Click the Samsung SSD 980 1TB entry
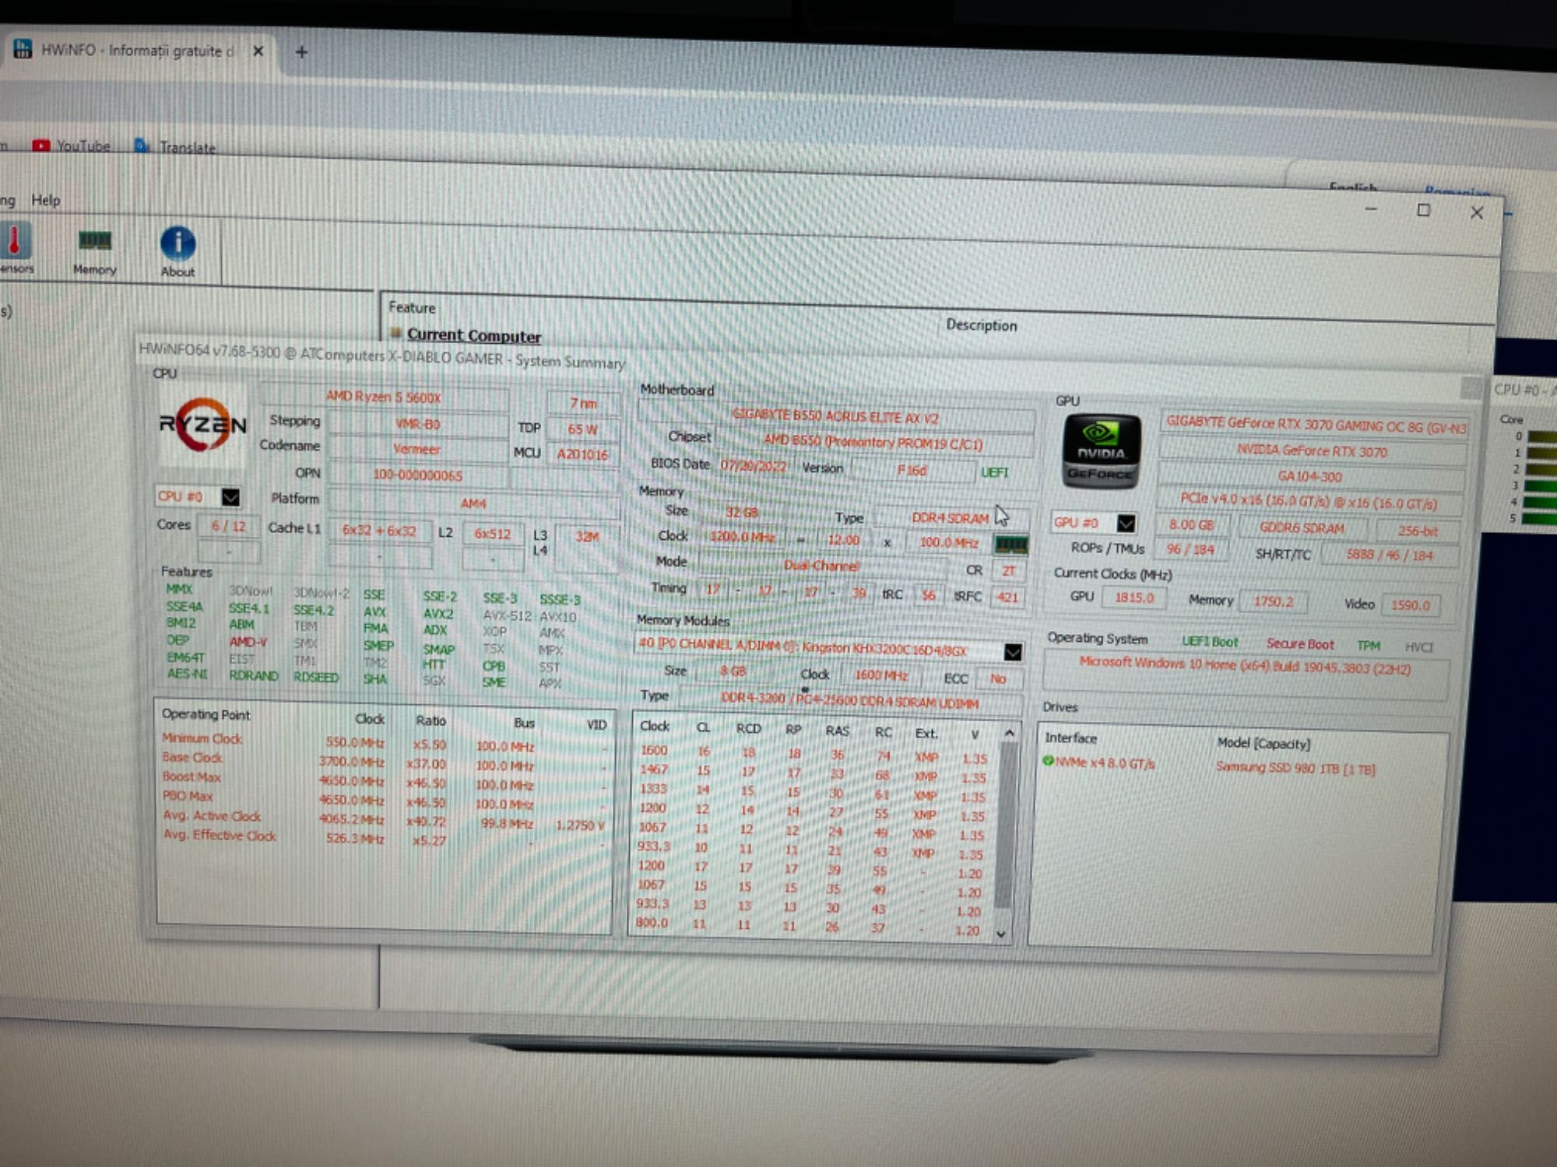Viewport: 1557px width, 1167px height. click(x=1295, y=768)
